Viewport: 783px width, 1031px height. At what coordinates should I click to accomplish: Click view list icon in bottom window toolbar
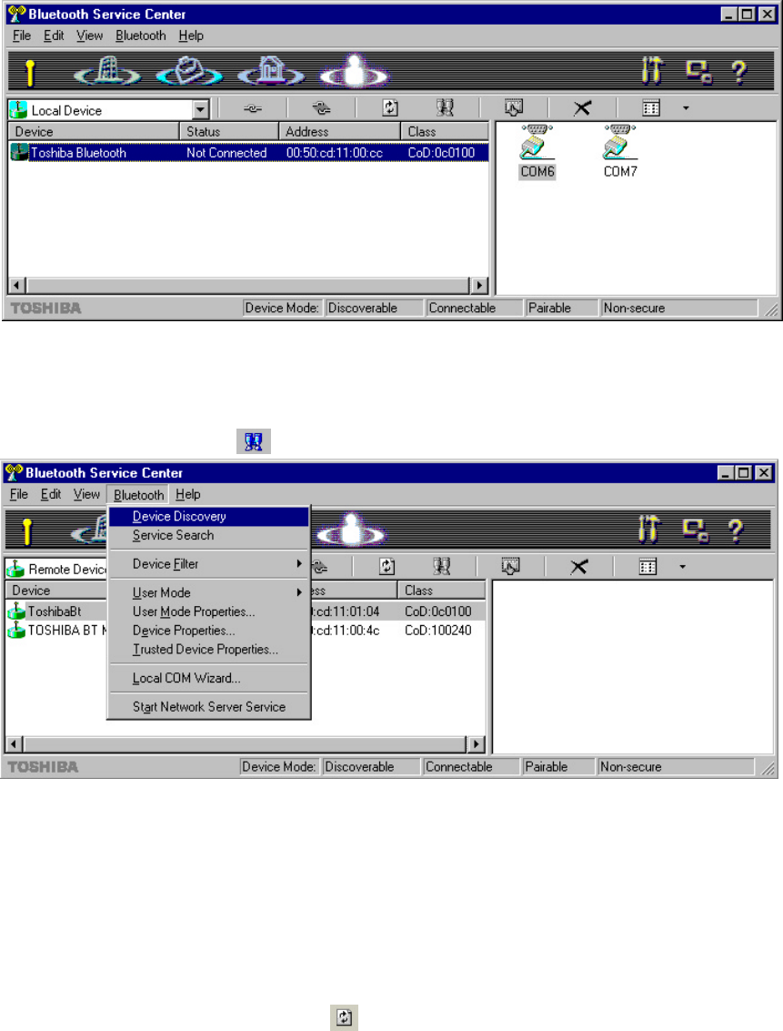point(647,566)
